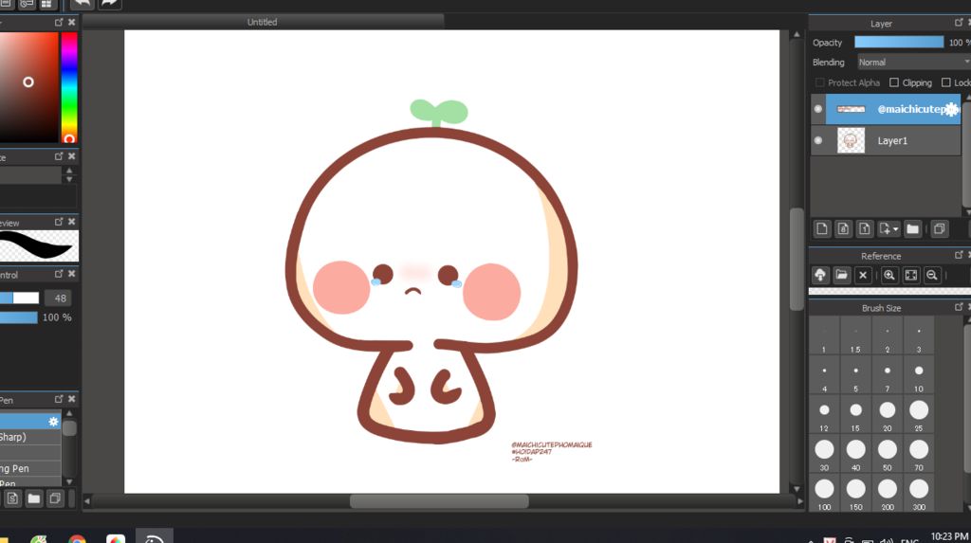Open settings gear for selected brush
This screenshot has width=971, height=543.
pyautogui.click(x=53, y=422)
